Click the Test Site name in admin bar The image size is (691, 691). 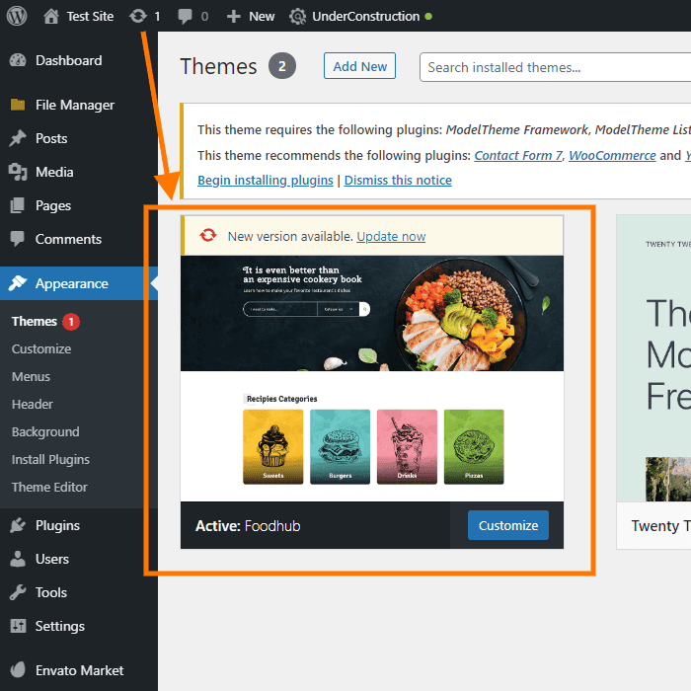click(x=91, y=17)
